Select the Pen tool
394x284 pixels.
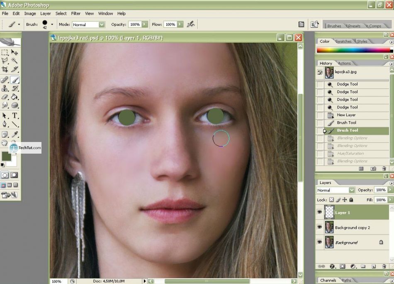(x=5, y=124)
